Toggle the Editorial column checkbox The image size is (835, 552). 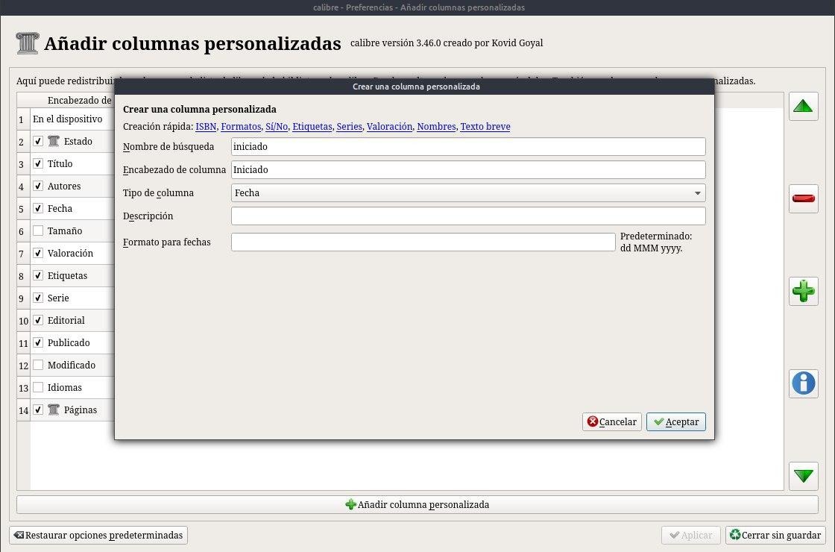(x=38, y=320)
